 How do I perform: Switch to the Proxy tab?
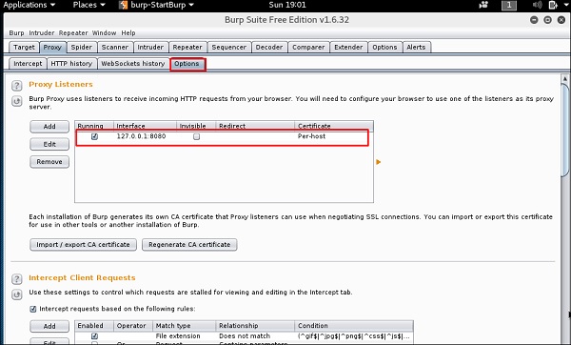[52, 47]
